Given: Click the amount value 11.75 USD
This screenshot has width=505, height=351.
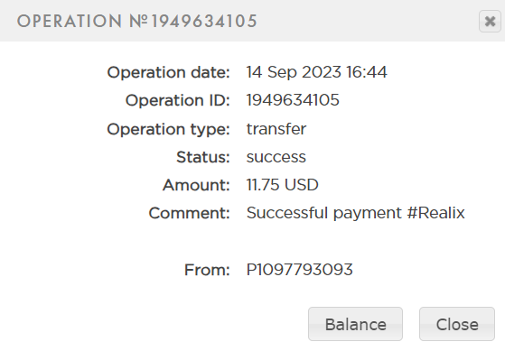Looking at the screenshot, I should (x=282, y=185).
